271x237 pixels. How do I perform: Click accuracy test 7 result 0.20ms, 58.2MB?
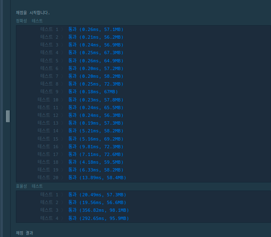pos(96,76)
